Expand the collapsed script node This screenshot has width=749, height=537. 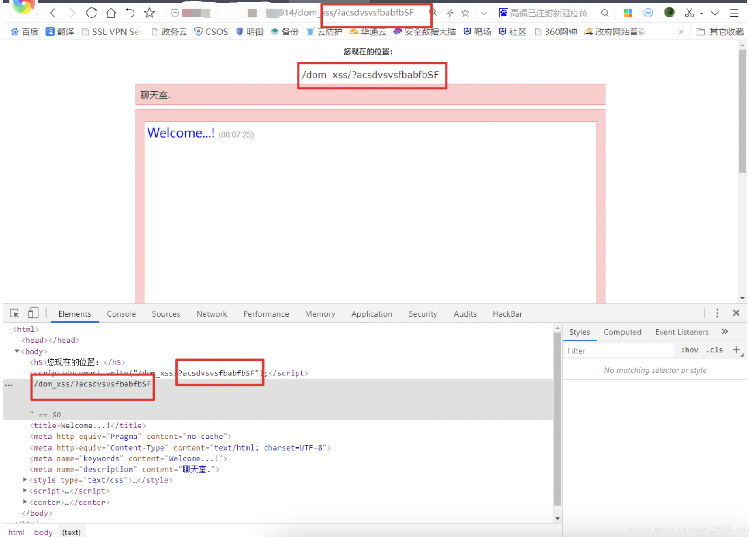point(25,490)
